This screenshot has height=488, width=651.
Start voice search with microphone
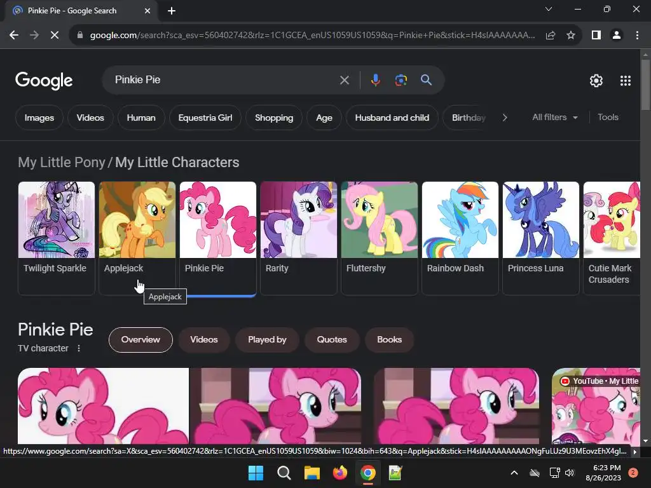tap(375, 80)
